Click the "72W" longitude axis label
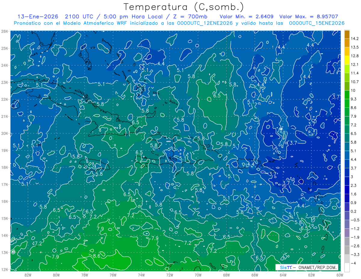The height and width of the screenshot is (279, 361). pyautogui.click(x=170, y=275)
